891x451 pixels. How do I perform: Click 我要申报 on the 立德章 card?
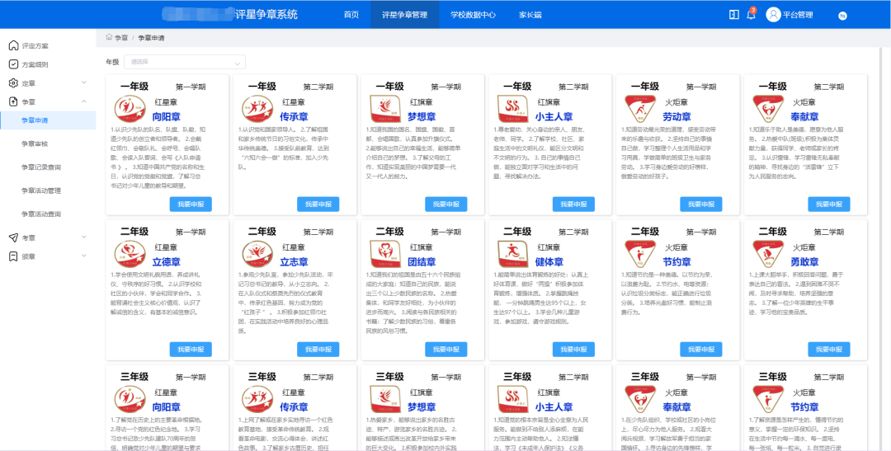pyautogui.click(x=191, y=350)
